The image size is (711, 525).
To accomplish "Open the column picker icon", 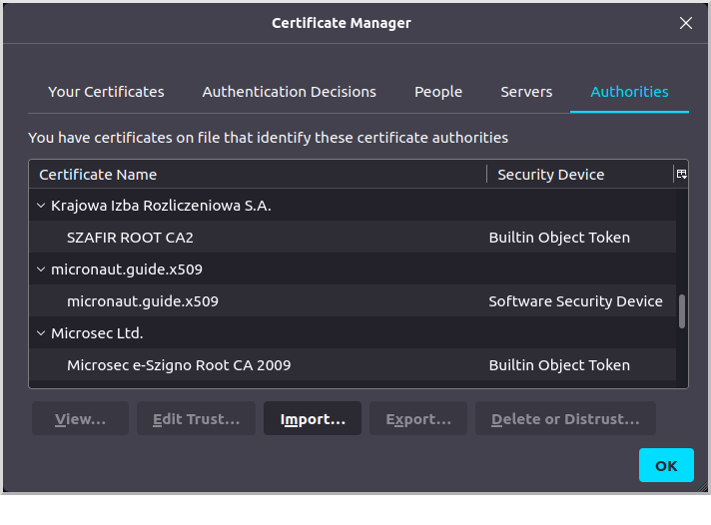I will click(681, 174).
